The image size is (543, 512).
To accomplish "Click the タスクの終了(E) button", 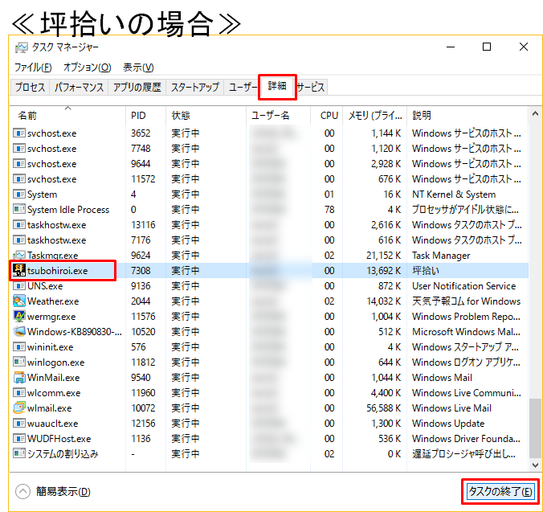I will 500,492.
